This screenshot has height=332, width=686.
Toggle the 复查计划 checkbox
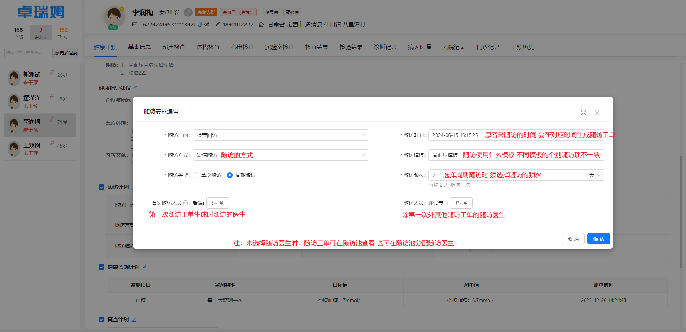coord(101,319)
